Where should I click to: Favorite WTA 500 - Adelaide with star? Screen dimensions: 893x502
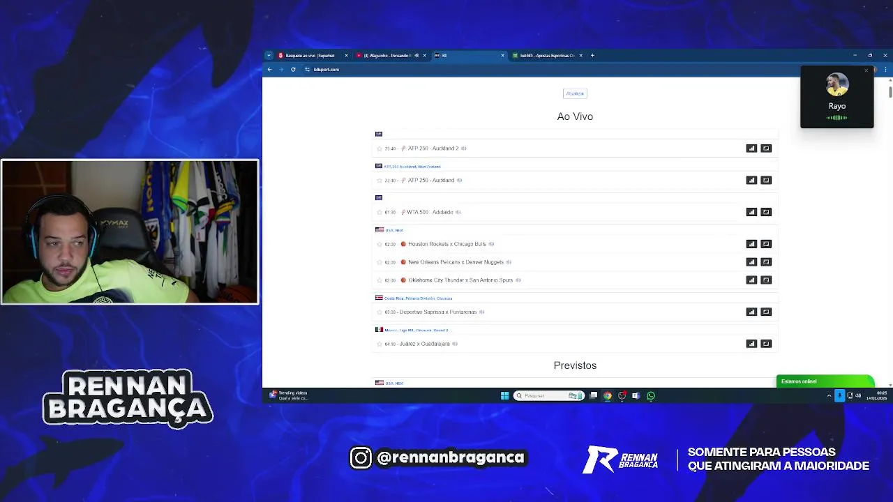[x=380, y=212]
